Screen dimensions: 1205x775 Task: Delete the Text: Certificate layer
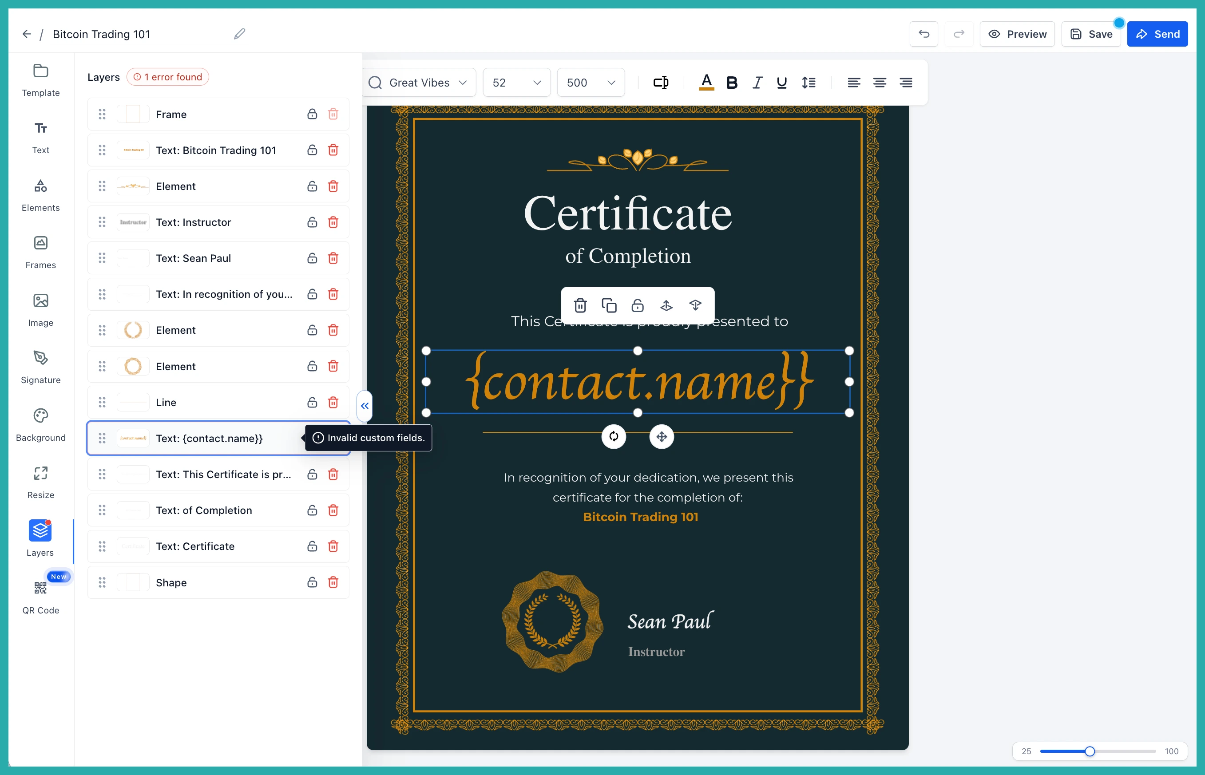[x=333, y=546]
